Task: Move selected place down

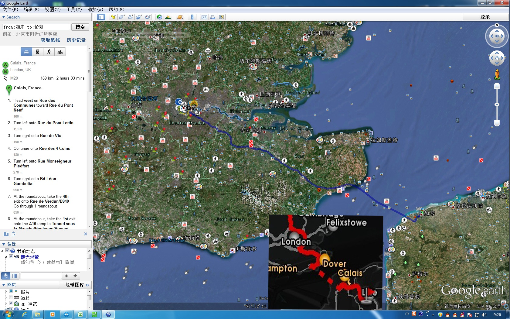Action: pyautogui.click(x=75, y=276)
